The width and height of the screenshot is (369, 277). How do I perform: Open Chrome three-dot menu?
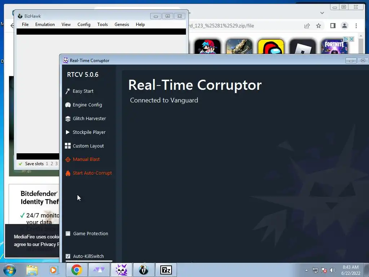[356, 26]
